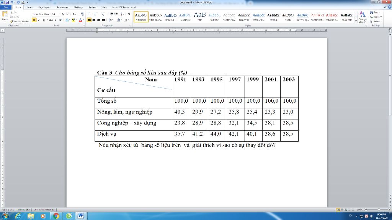Viewport: 392px width, 220px height.
Task: Toggle Underline formatting
Action: click(44, 20)
